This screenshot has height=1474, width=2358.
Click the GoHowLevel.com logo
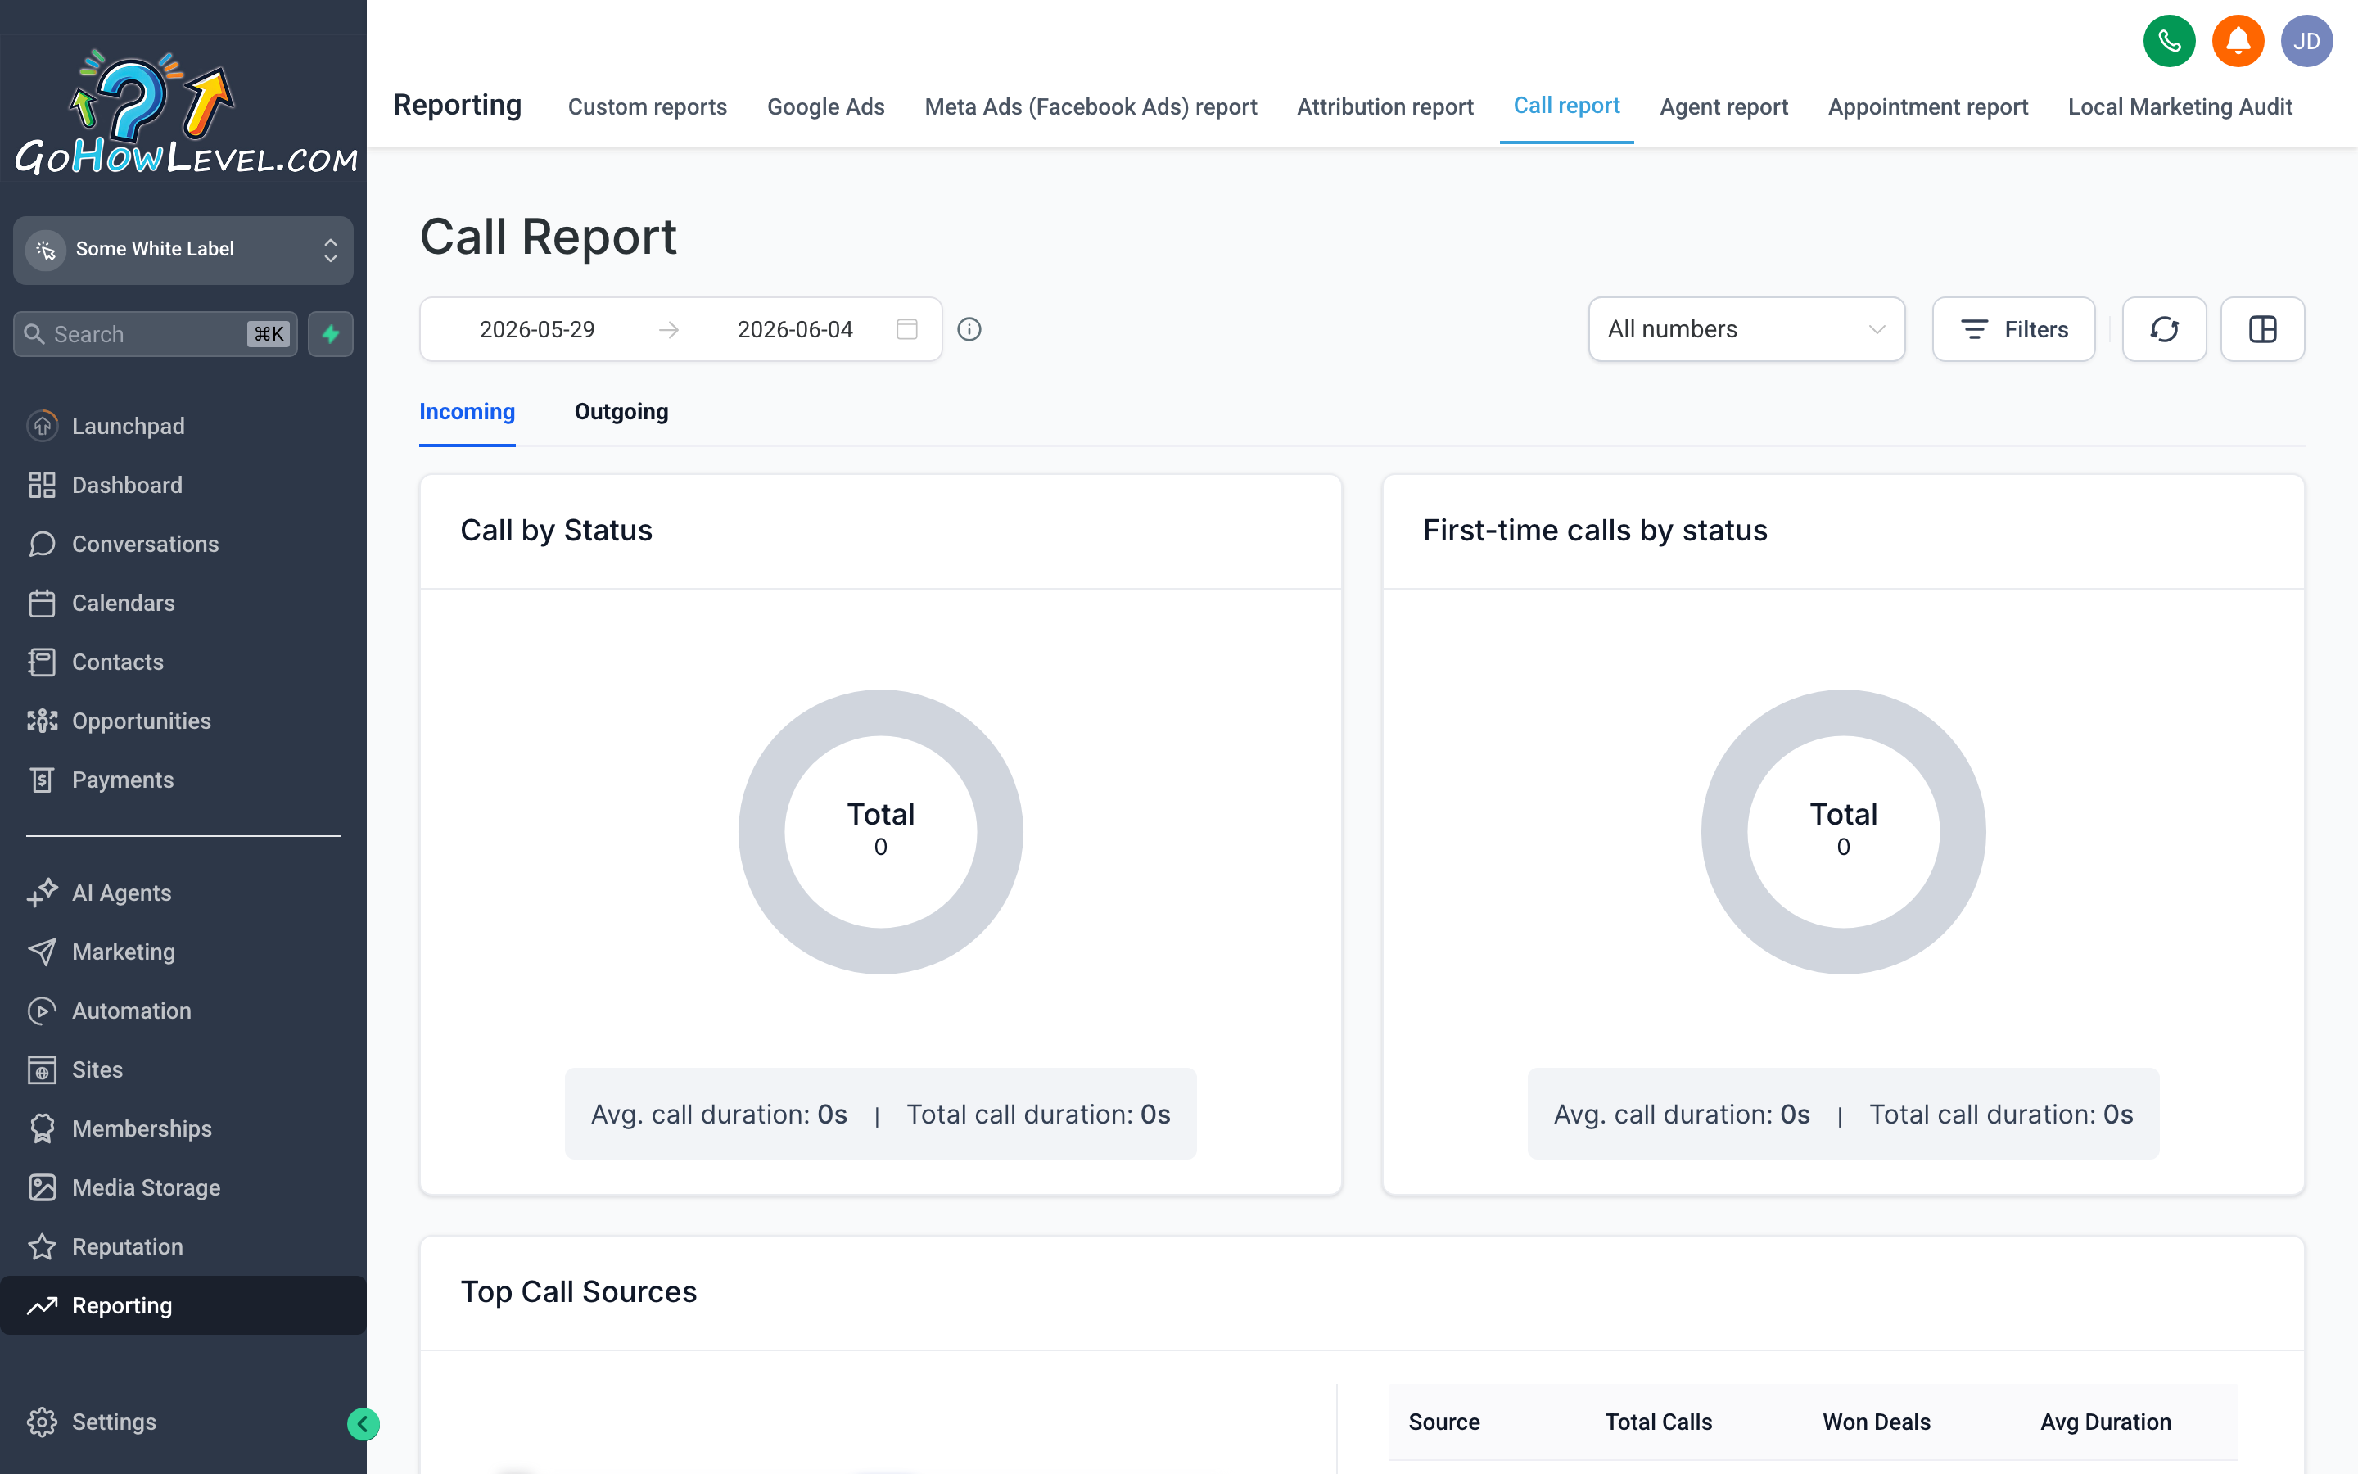click(x=185, y=112)
